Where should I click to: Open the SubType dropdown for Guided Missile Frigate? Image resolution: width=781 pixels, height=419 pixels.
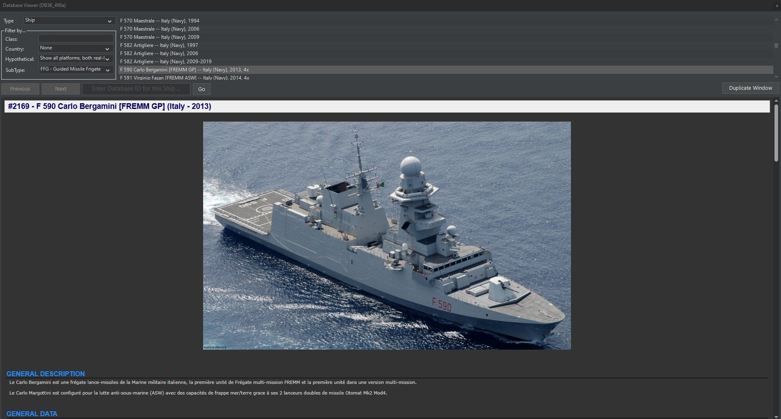coord(76,69)
